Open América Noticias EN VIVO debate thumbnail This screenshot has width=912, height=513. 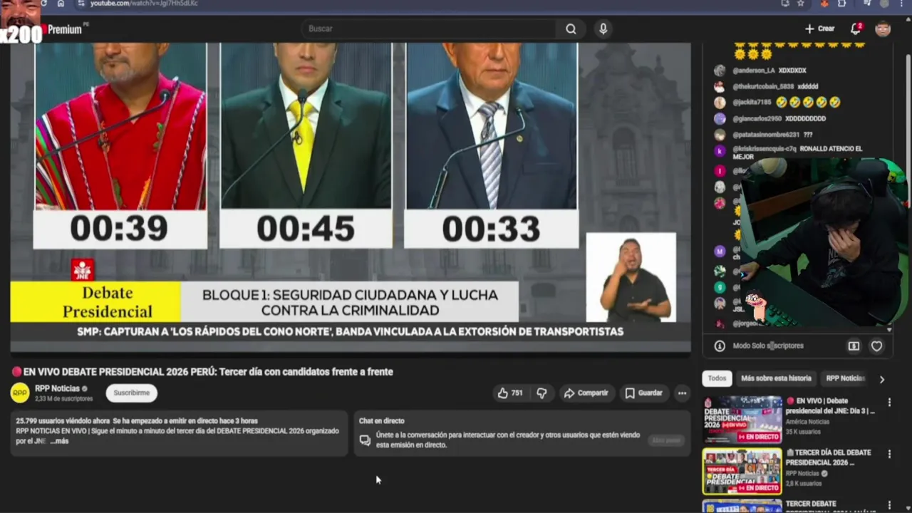coord(742,420)
